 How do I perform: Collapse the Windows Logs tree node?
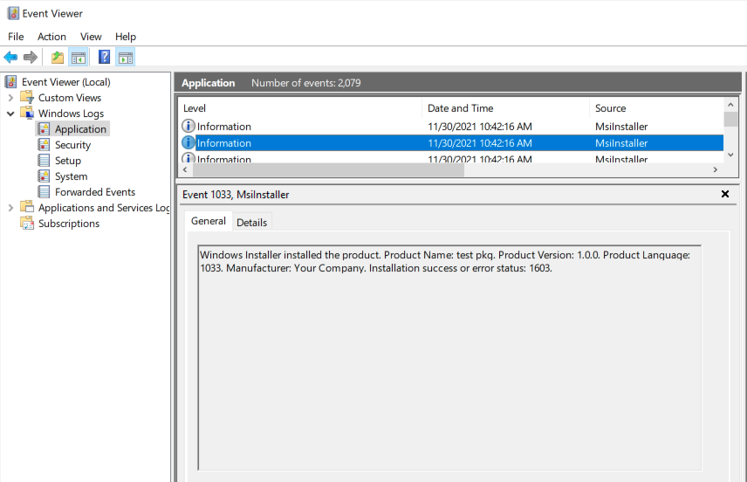(10, 114)
